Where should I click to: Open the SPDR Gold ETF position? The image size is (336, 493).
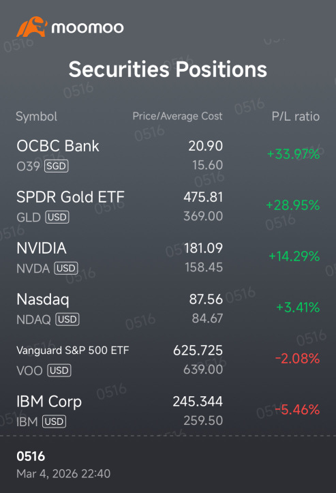[168, 206]
